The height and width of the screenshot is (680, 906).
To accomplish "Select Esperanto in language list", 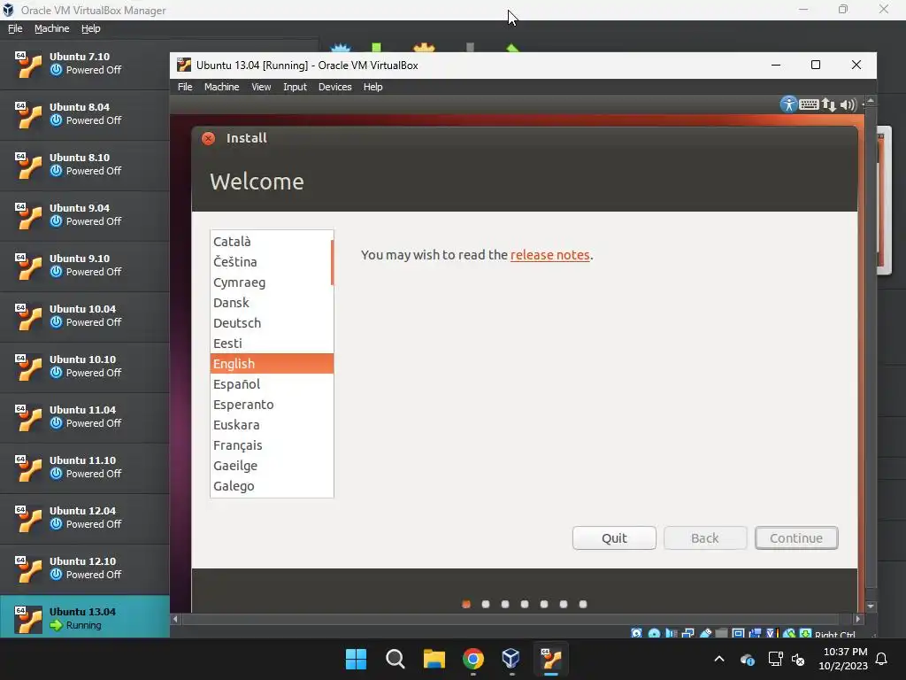I will (x=271, y=404).
